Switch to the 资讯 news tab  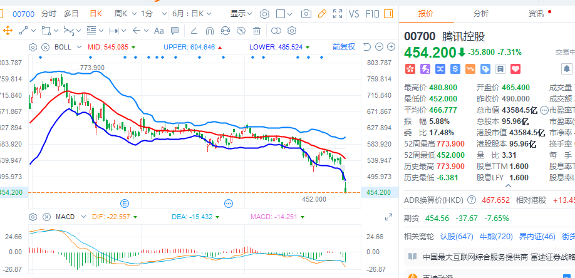pos(536,14)
